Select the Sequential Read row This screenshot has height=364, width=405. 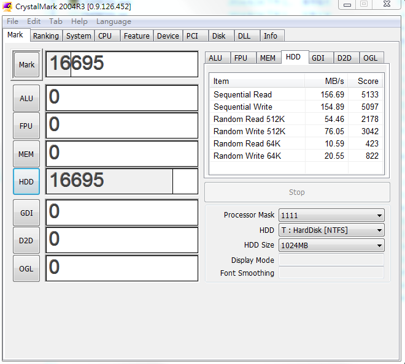pyautogui.click(x=296, y=94)
